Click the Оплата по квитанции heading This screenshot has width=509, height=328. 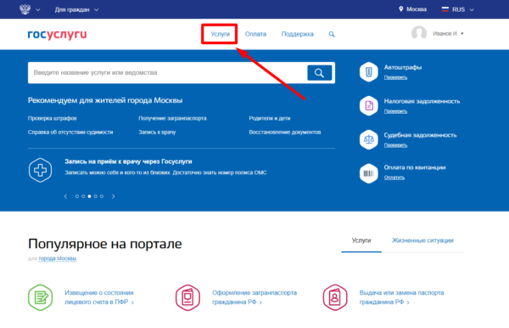(415, 167)
